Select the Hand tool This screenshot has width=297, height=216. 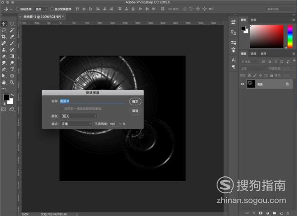[4, 82]
